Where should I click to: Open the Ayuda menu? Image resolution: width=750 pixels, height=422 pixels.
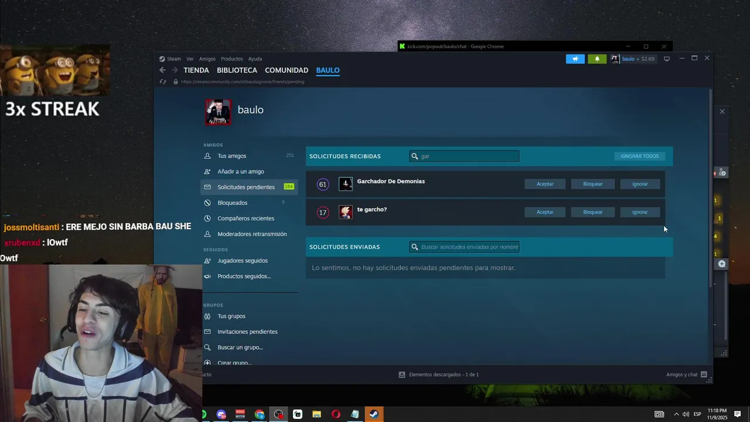click(x=255, y=59)
